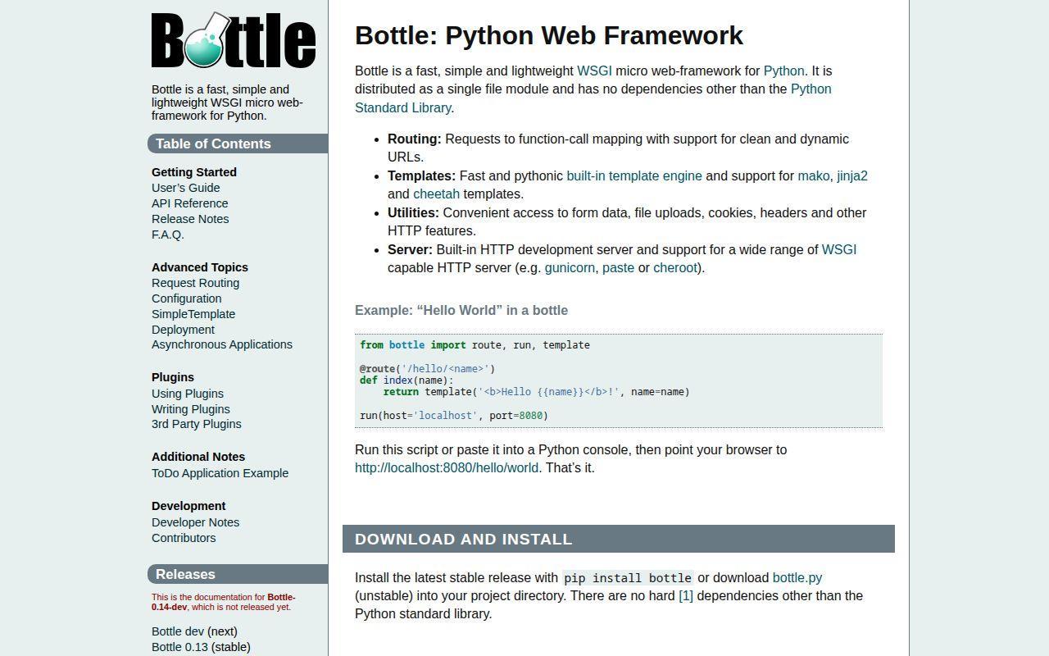1049x656 pixels.
Task: Click the bold 'Utilities:' bullet label
Action: (414, 213)
